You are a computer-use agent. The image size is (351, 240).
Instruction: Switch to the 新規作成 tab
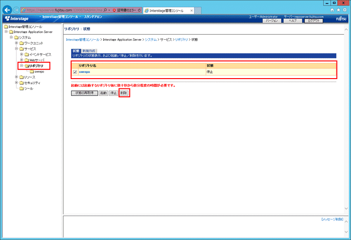tap(89, 51)
